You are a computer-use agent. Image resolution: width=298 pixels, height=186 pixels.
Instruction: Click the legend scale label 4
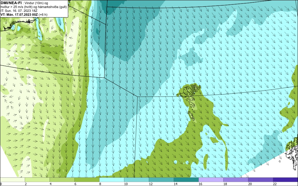(x=51, y=184)
